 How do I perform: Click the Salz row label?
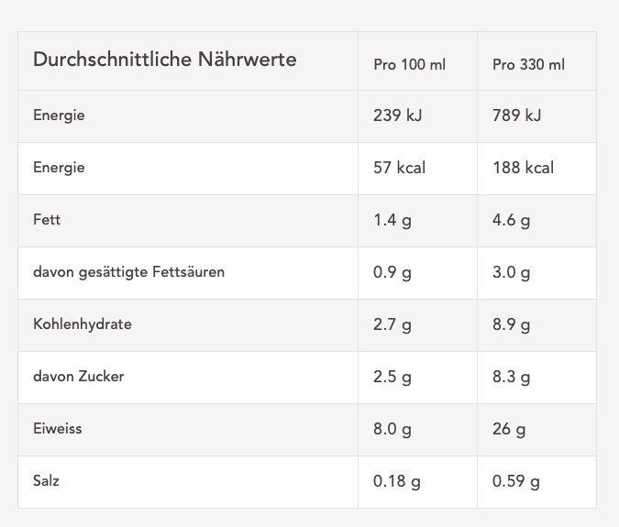(46, 481)
